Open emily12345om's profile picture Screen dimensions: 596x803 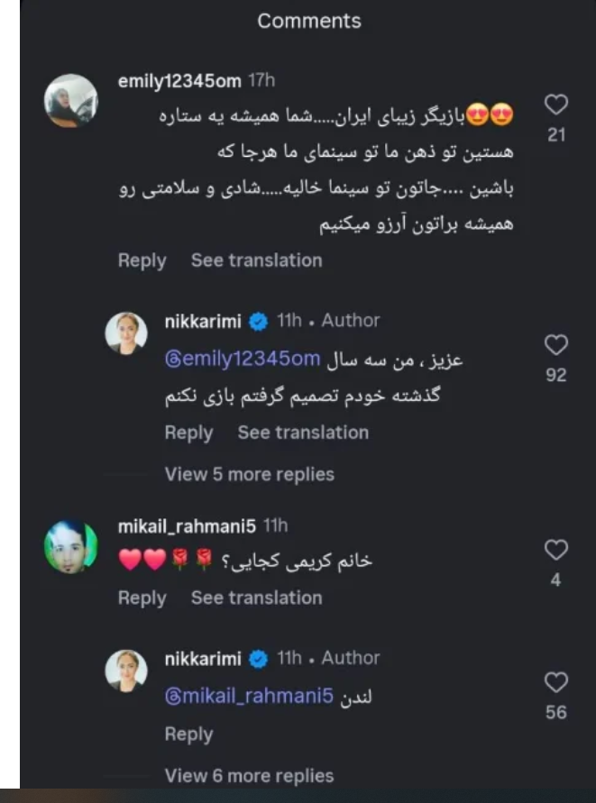pyautogui.click(x=71, y=101)
